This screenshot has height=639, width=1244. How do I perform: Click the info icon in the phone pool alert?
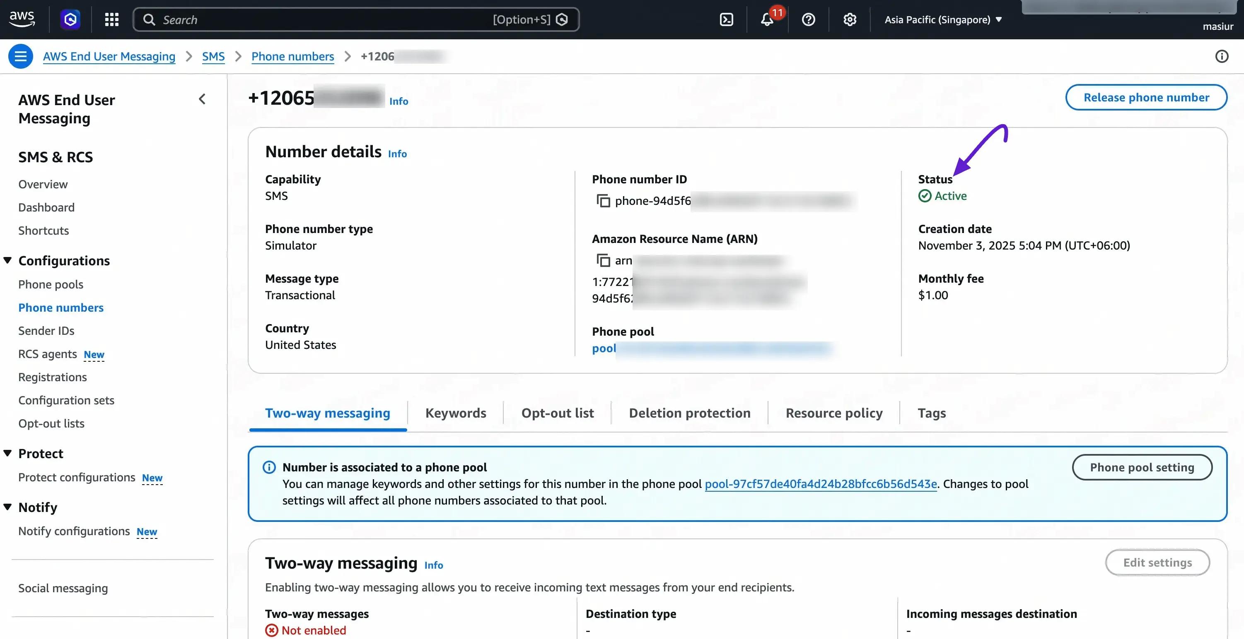click(269, 467)
